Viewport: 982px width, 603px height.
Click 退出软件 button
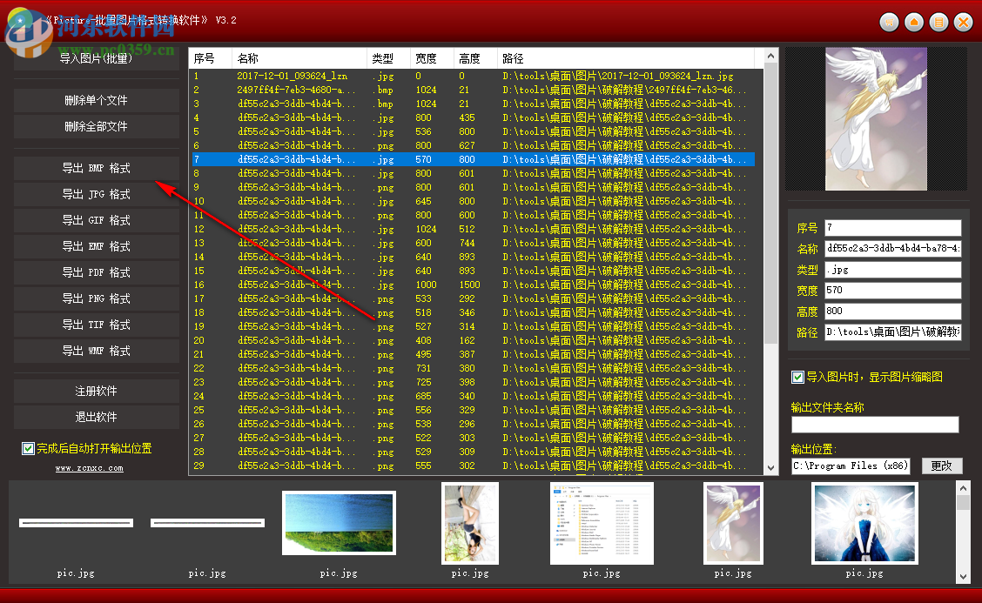point(96,417)
